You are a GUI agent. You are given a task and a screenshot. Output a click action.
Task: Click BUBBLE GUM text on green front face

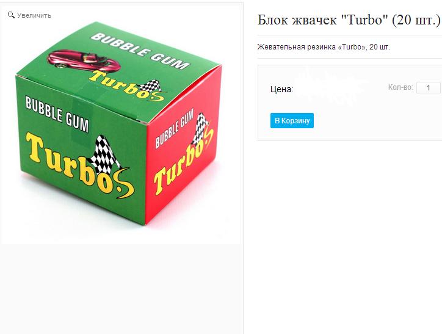pyautogui.click(x=57, y=114)
